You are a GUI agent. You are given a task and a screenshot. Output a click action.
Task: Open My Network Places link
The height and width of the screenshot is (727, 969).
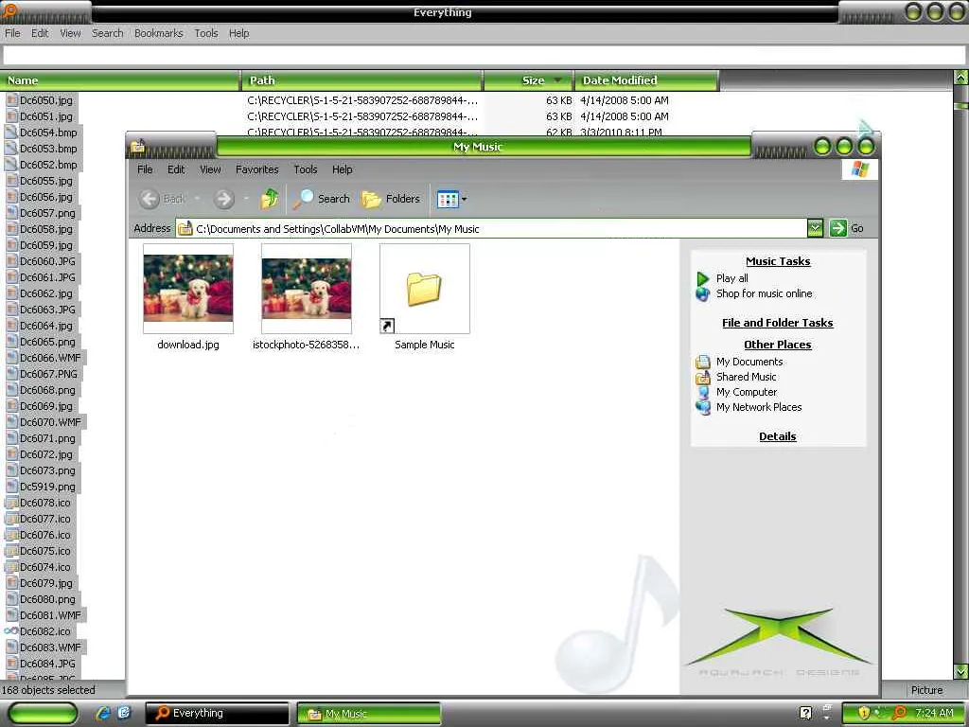759,407
